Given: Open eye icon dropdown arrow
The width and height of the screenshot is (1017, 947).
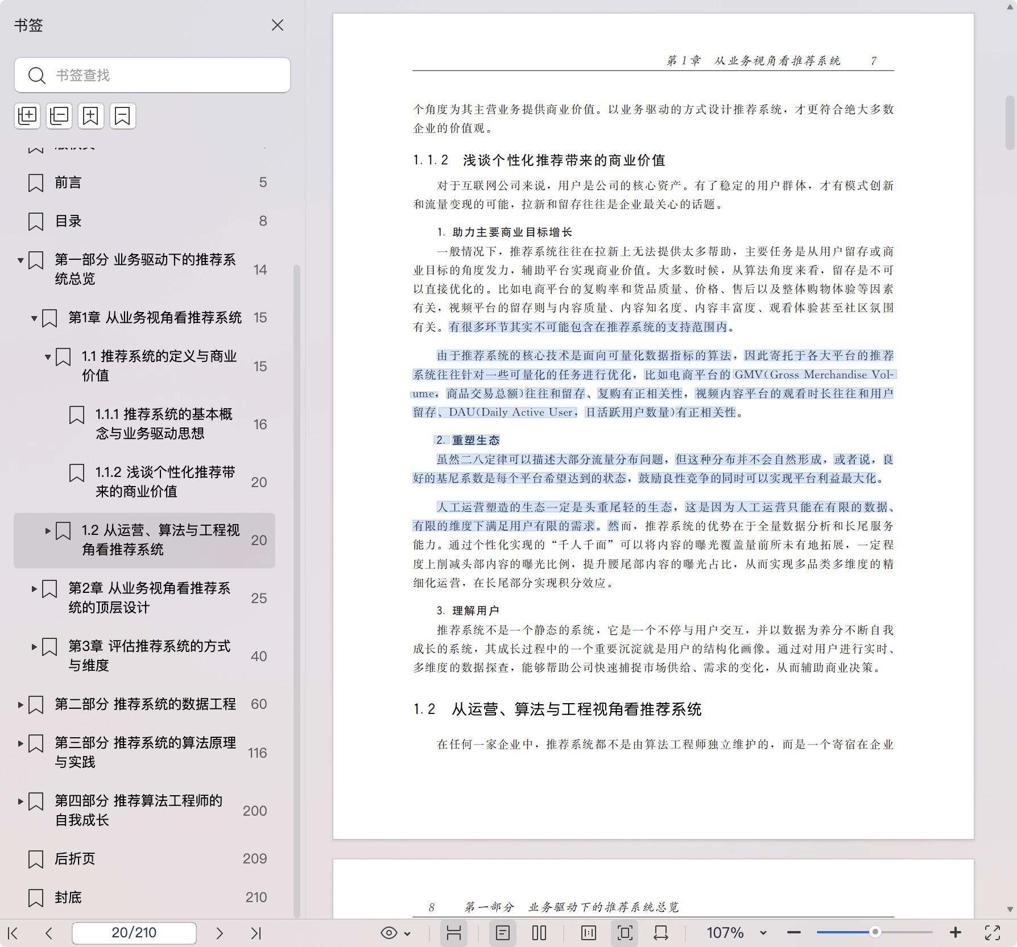Looking at the screenshot, I should 407,933.
